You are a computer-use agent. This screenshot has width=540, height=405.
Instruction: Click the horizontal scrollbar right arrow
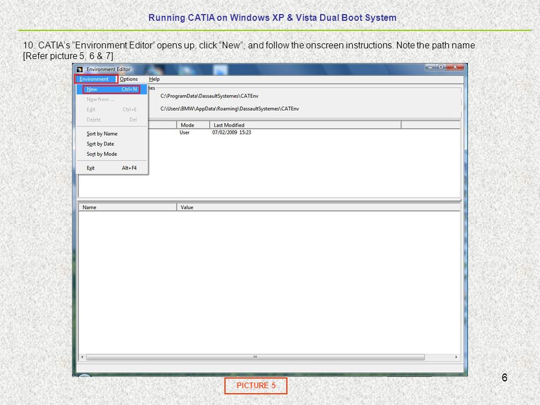coord(456,357)
